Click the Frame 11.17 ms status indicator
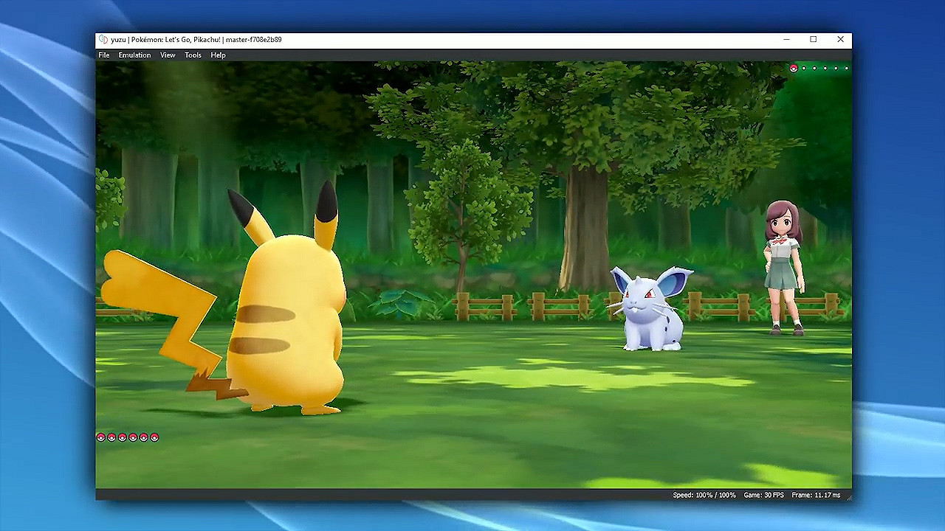Viewport: 945px width, 531px height. pos(816,495)
